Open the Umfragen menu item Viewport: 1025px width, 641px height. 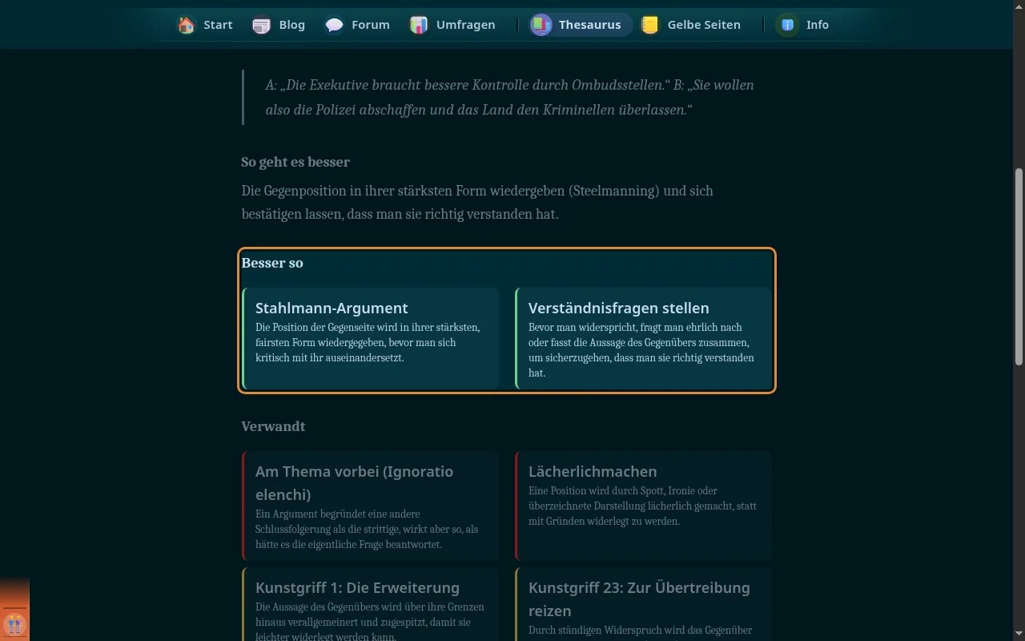pyautogui.click(x=452, y=25)
